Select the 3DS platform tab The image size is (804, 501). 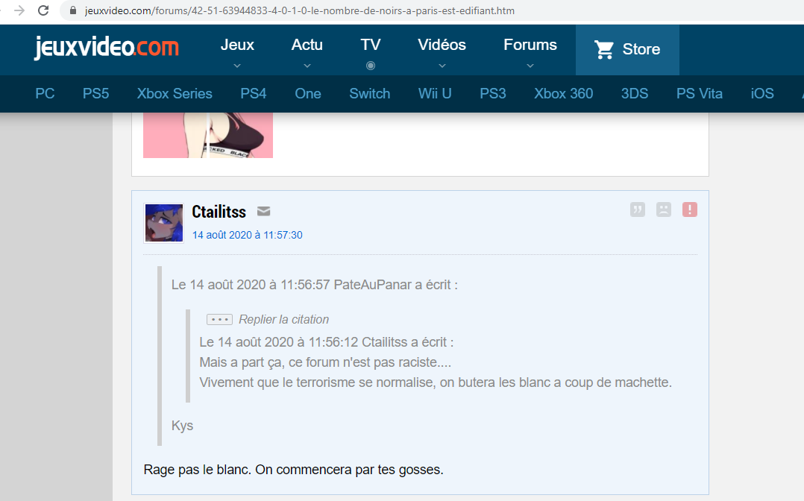click(635, 93)
